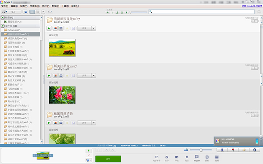Open the 文件夹(O) menu
This screenshot has width=263, height=164.
pos(35,6)
